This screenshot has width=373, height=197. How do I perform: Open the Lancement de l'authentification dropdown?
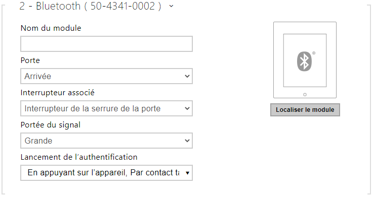click(x=106, y=173)
